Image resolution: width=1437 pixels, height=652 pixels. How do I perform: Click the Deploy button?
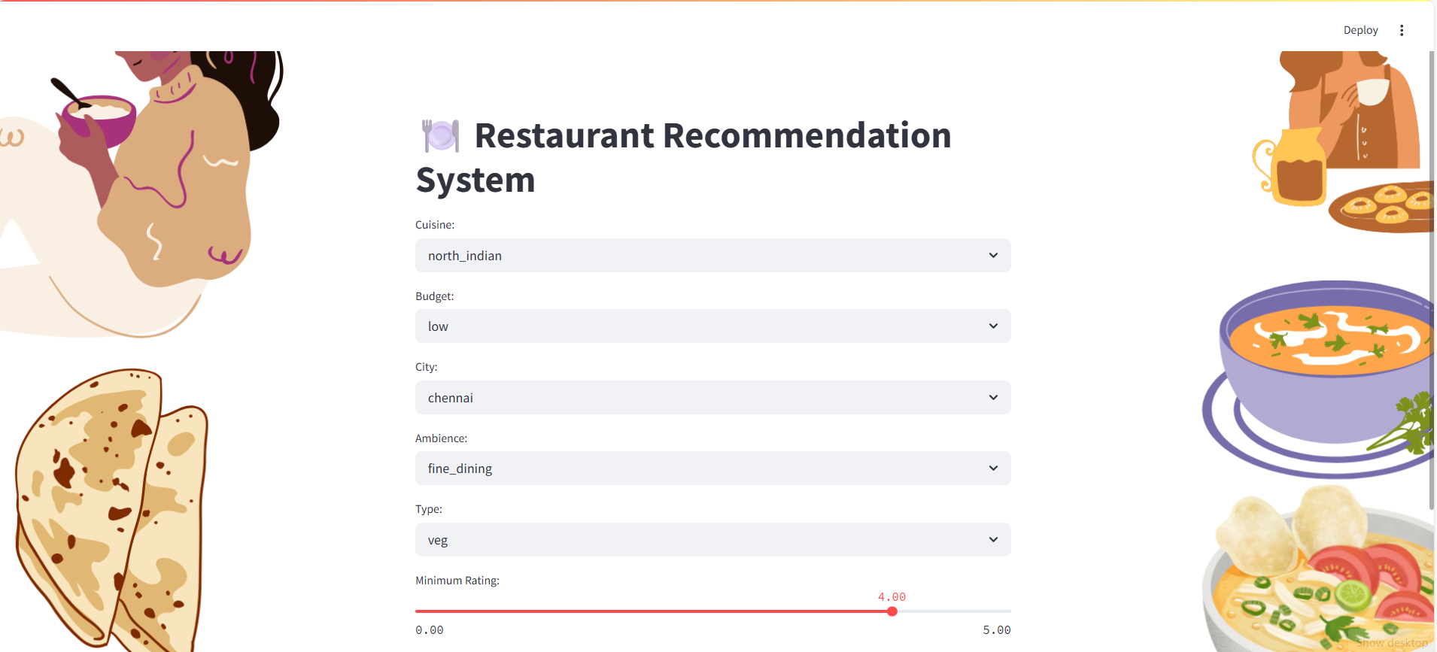[x=1360, y=30]
